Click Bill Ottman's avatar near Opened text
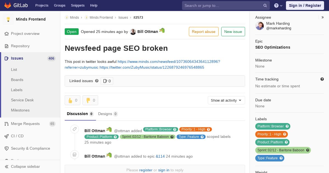The height and width of the screenshot is (173, 329). click(133, 32)
